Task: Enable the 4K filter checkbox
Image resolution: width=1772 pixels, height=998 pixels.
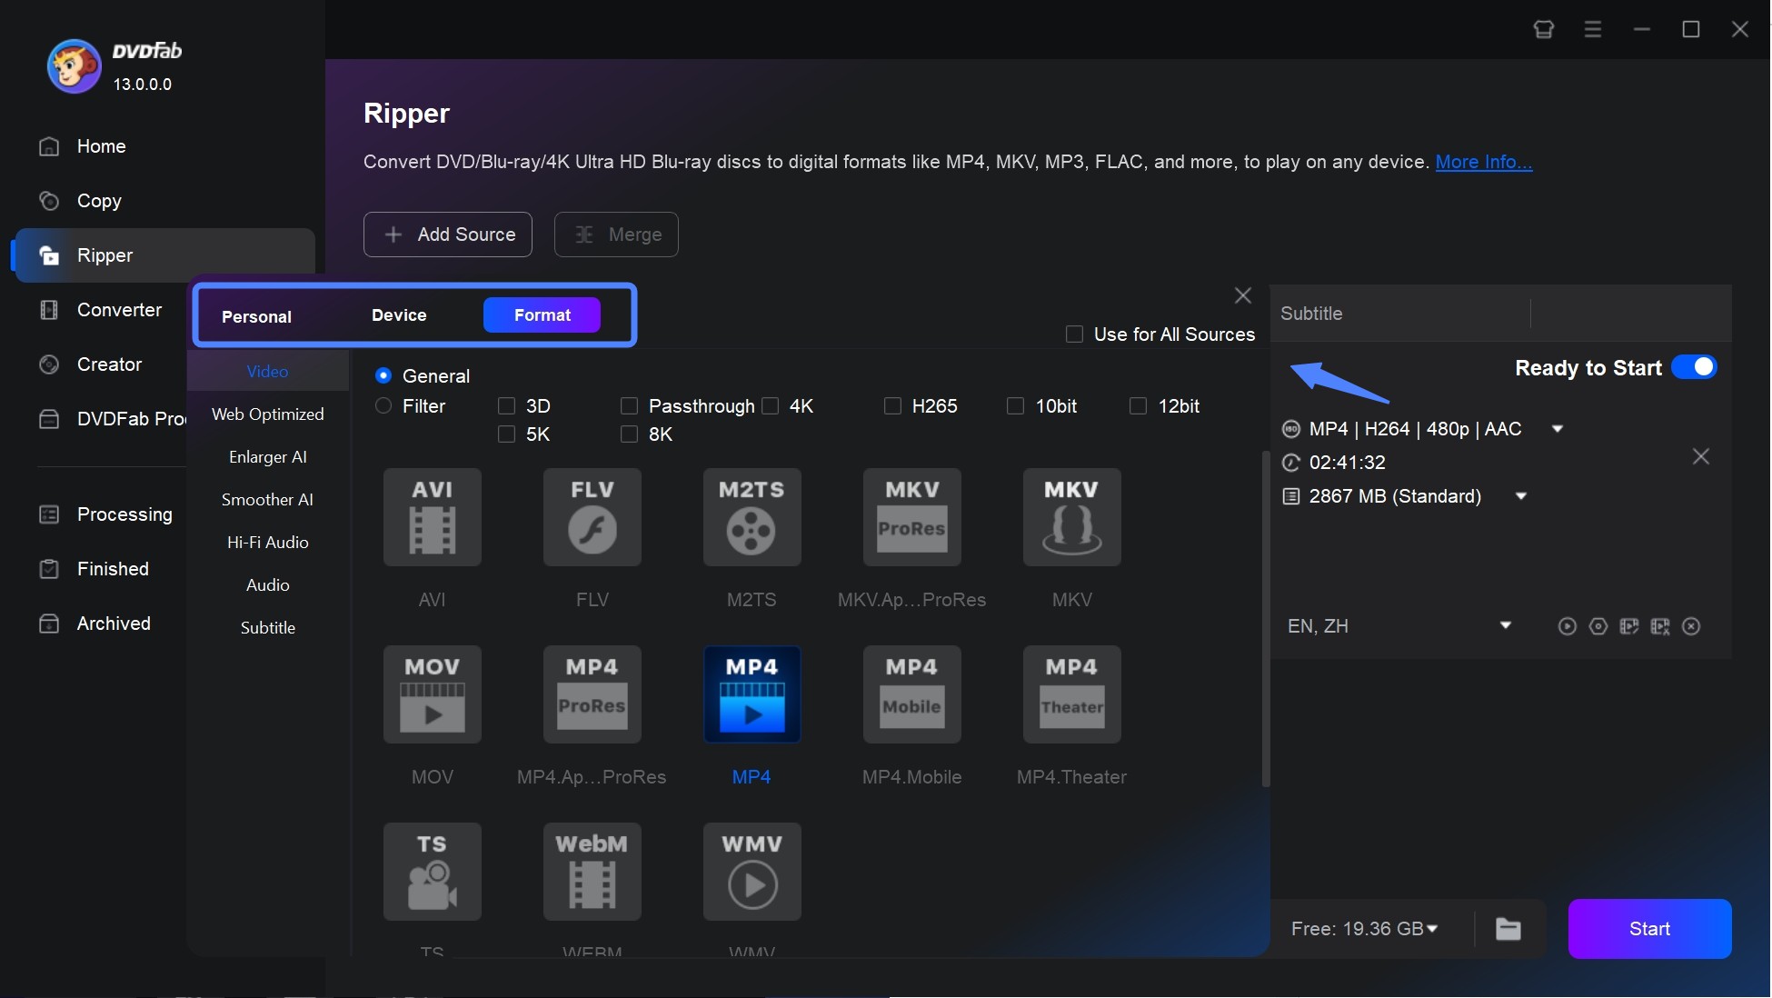Action: [769, 405]
